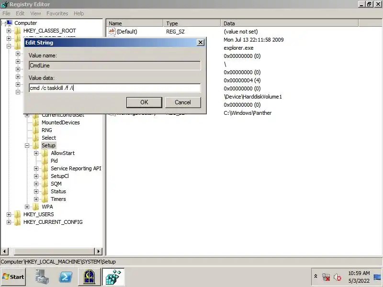This screenshot has height=287, width=383.
Task: Click the AllowStart folder icon
Action: 45,153
